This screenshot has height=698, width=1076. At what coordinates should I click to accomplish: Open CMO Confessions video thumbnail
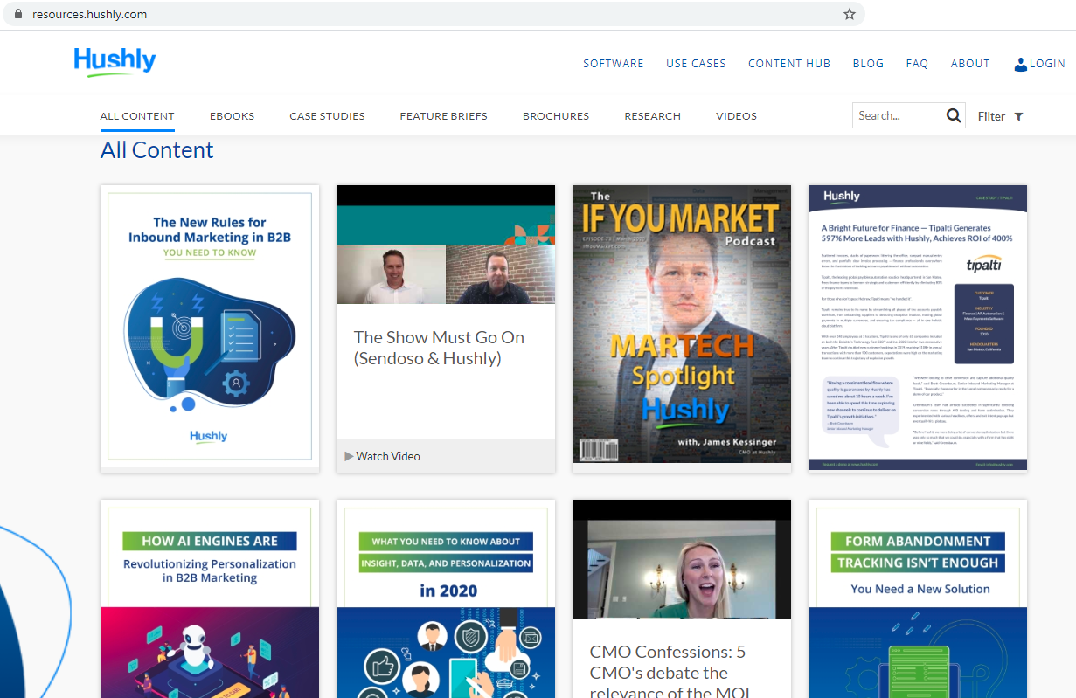682,559
